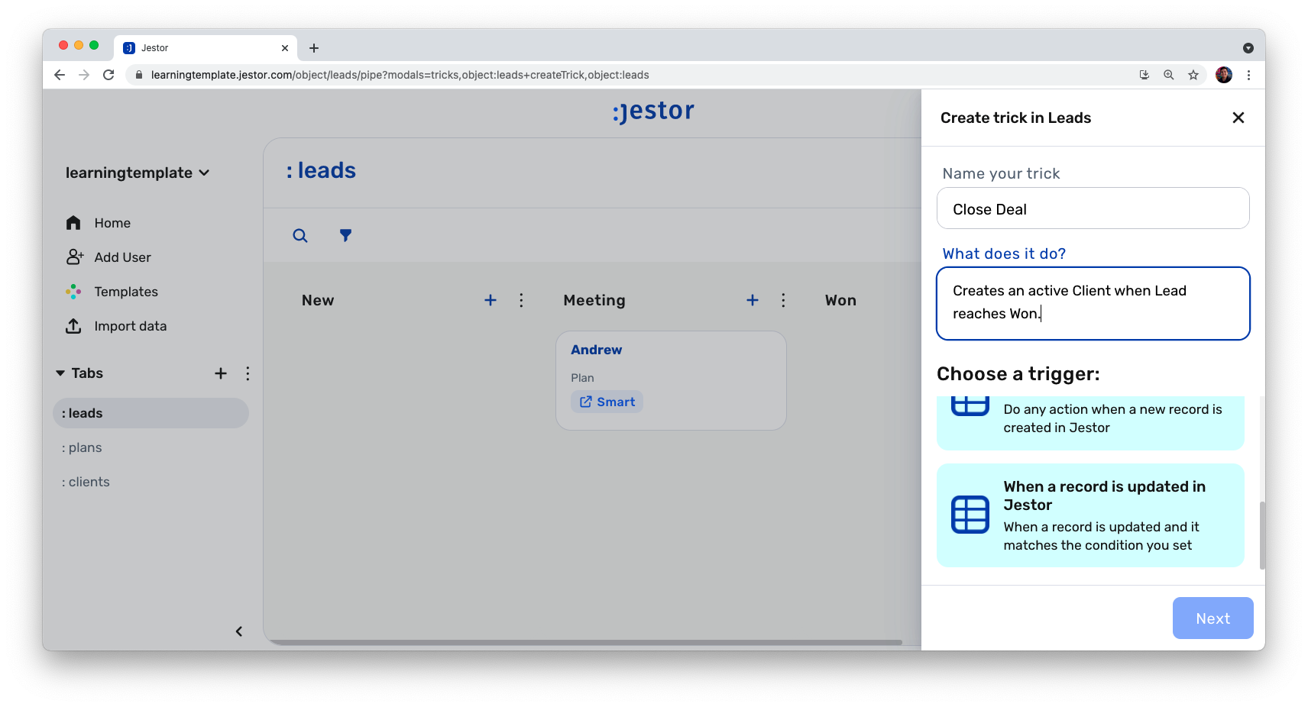This screenshot has width=1308, height=707.
Task: Select the clients tab in sidebar
Action: point(86,482)
